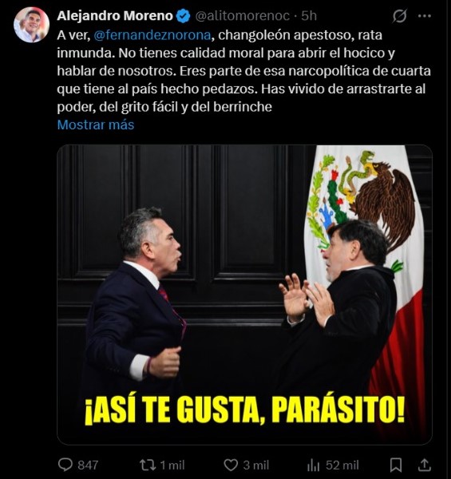
Task: Click the 1 mil reposts count
Action: [172, 465]
